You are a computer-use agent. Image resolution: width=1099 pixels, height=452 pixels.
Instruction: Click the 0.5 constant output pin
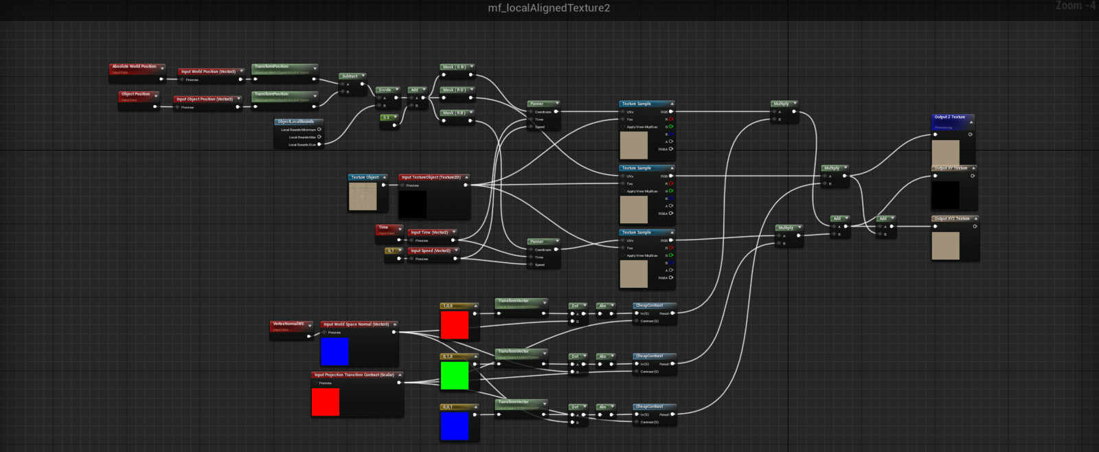395,125
